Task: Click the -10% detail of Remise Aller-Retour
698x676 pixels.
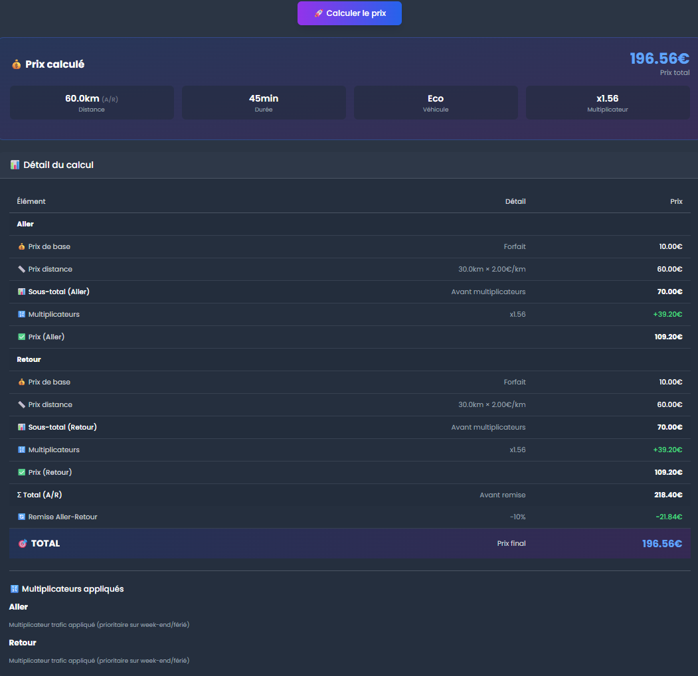Action: (518, 517)
